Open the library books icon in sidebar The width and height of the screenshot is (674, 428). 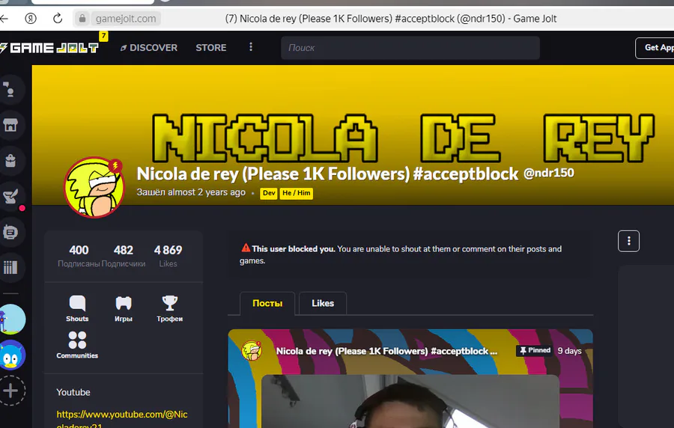coord(10,267)
